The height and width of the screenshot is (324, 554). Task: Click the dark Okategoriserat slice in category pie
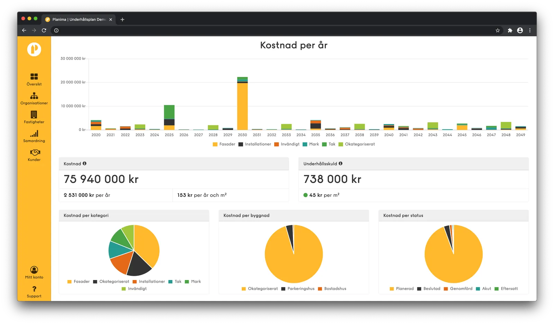tap(138, 265)
